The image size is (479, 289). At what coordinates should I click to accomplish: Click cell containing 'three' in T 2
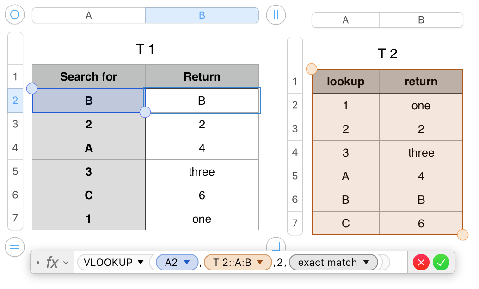click(x=421, y=153)
